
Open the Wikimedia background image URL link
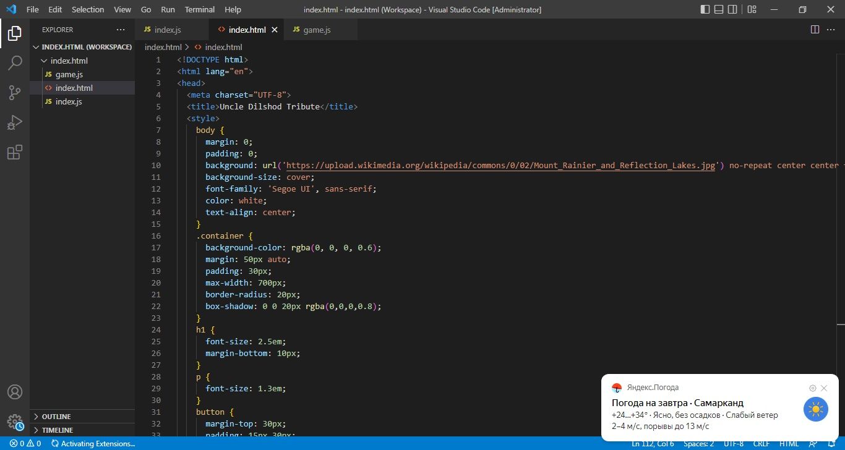pyautogui.click(x=501, y=166)
